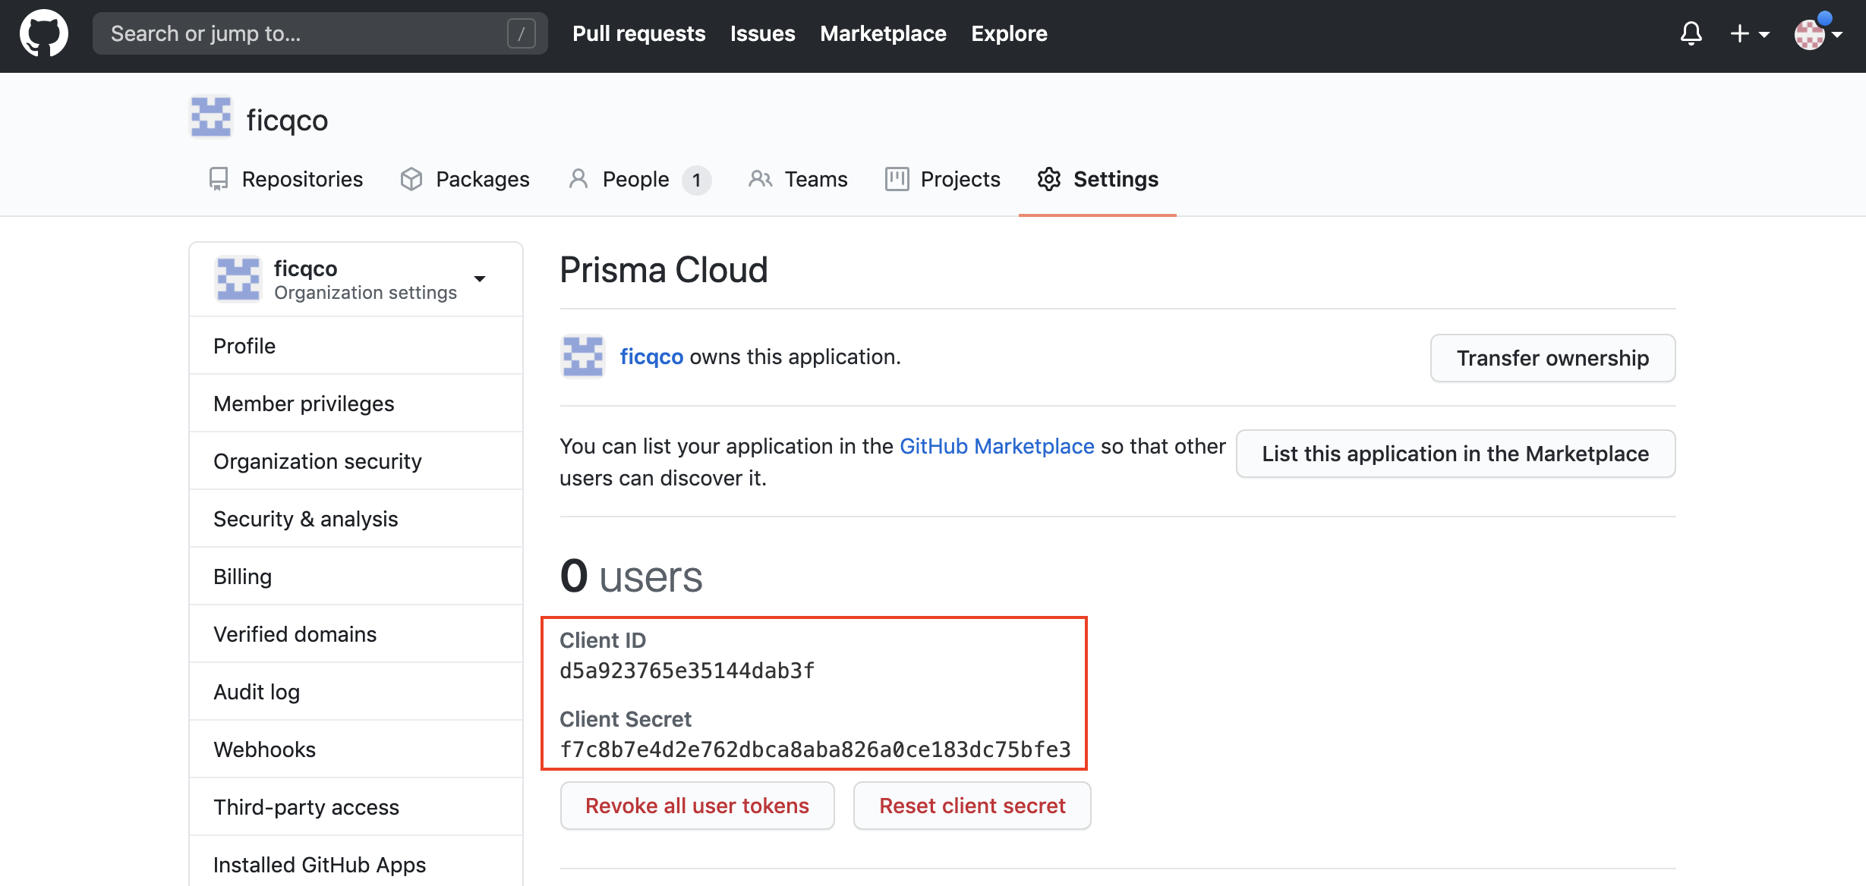Open Explore in top navigation
The width and height of the screenshot is (1866, 886).
[1009, 33]
